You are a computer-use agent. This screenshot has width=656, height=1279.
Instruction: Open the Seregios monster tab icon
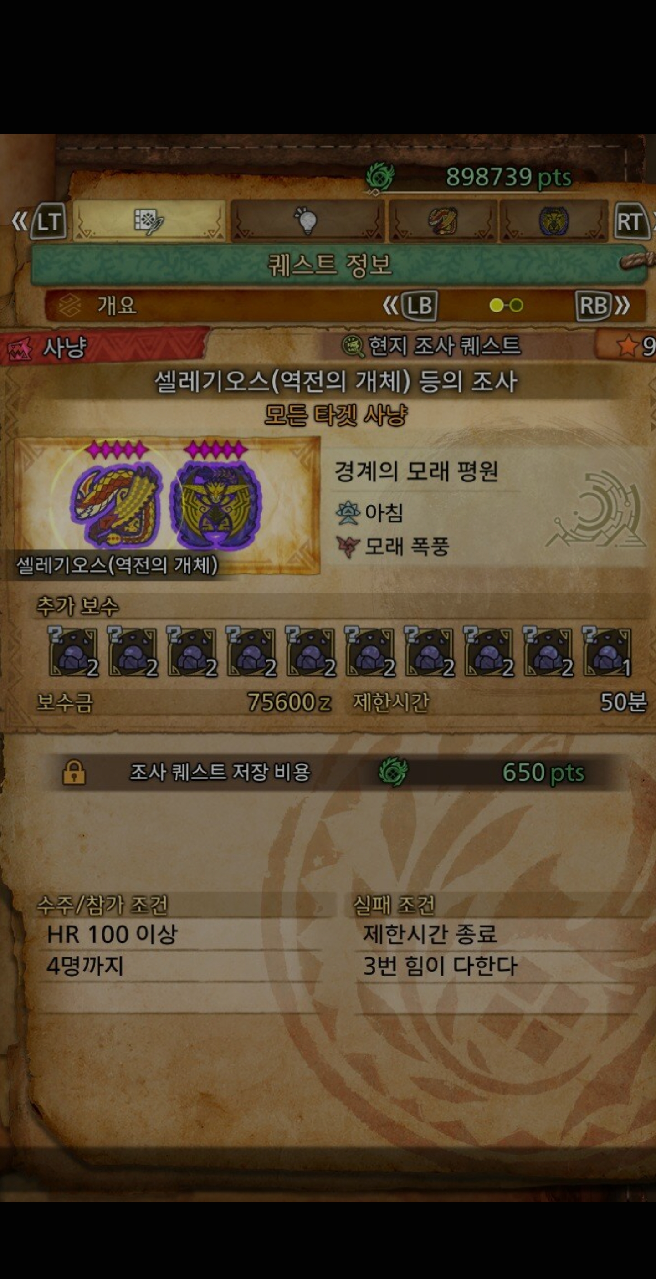tap(443, 220)
